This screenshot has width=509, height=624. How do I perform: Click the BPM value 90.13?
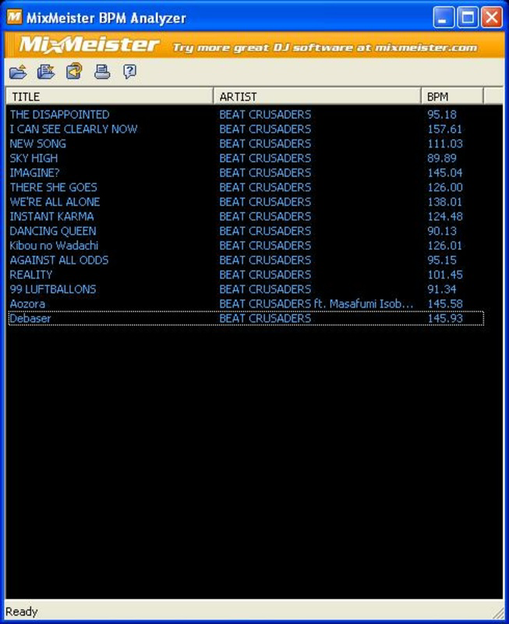click(x=442, y=231)
